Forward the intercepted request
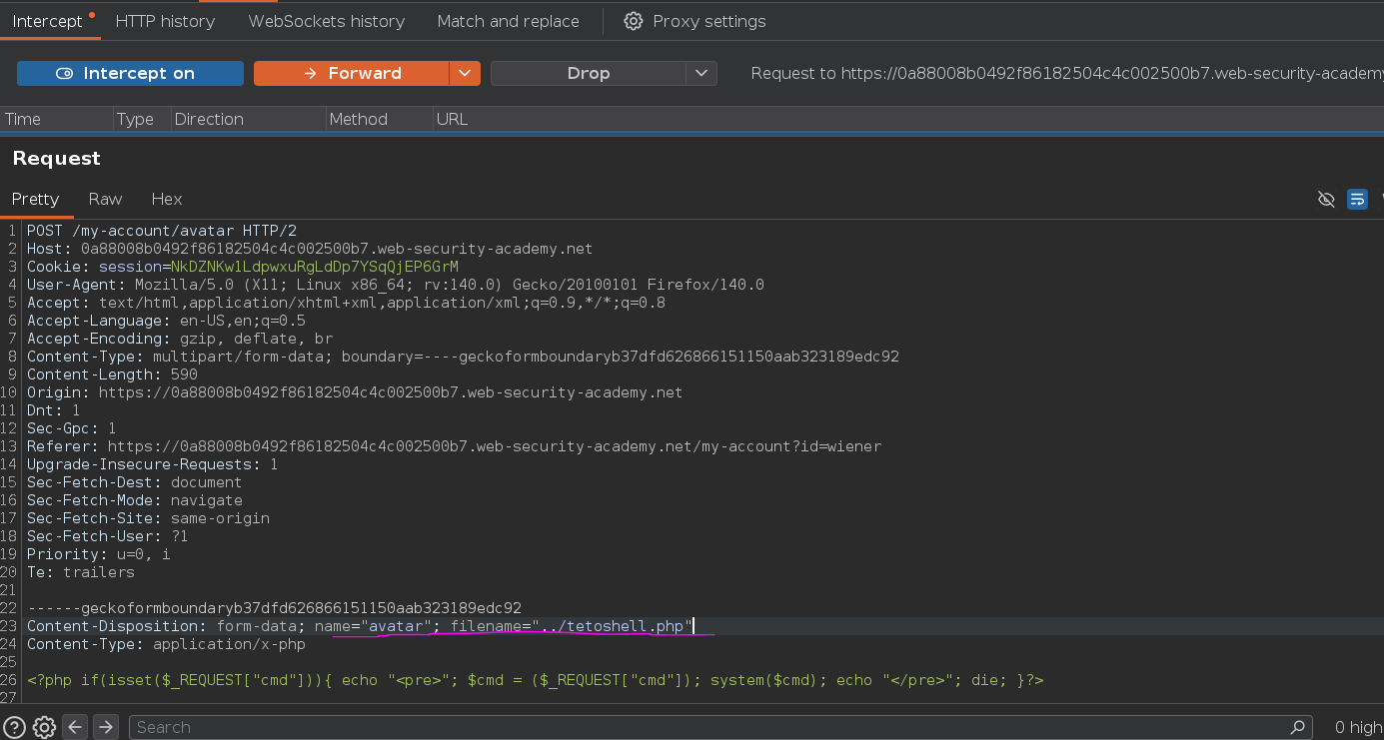The width and height of the screenshot is (1384, 740). tap(352, 73)
